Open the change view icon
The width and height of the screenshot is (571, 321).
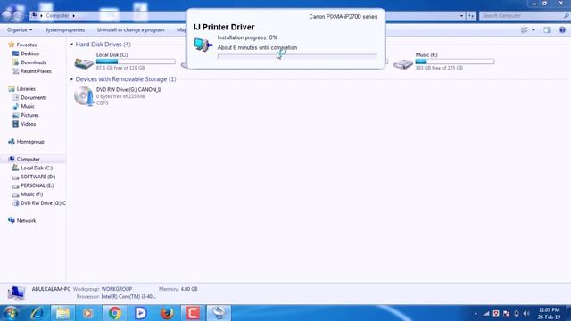coord(525,29)
